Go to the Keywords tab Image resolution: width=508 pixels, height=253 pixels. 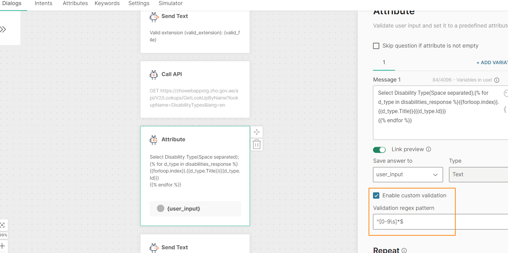tap(107, 3)
